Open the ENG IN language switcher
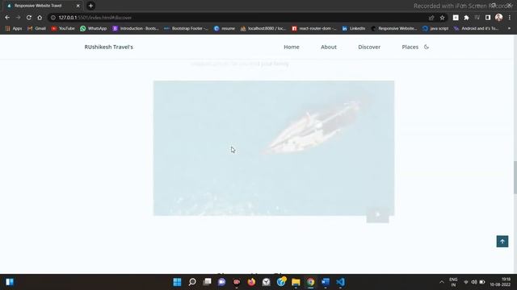This screenshot has width=517, height=290. (x=453, y=282)
